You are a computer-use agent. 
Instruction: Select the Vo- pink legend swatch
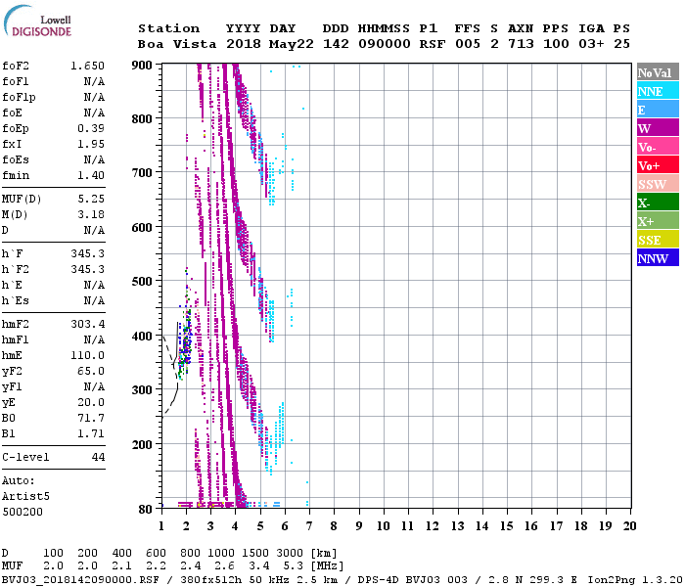click(x=658, y=147)
